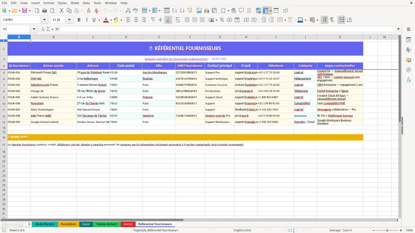
Task: Open the Sheet menu
Action: coord(75,3)
